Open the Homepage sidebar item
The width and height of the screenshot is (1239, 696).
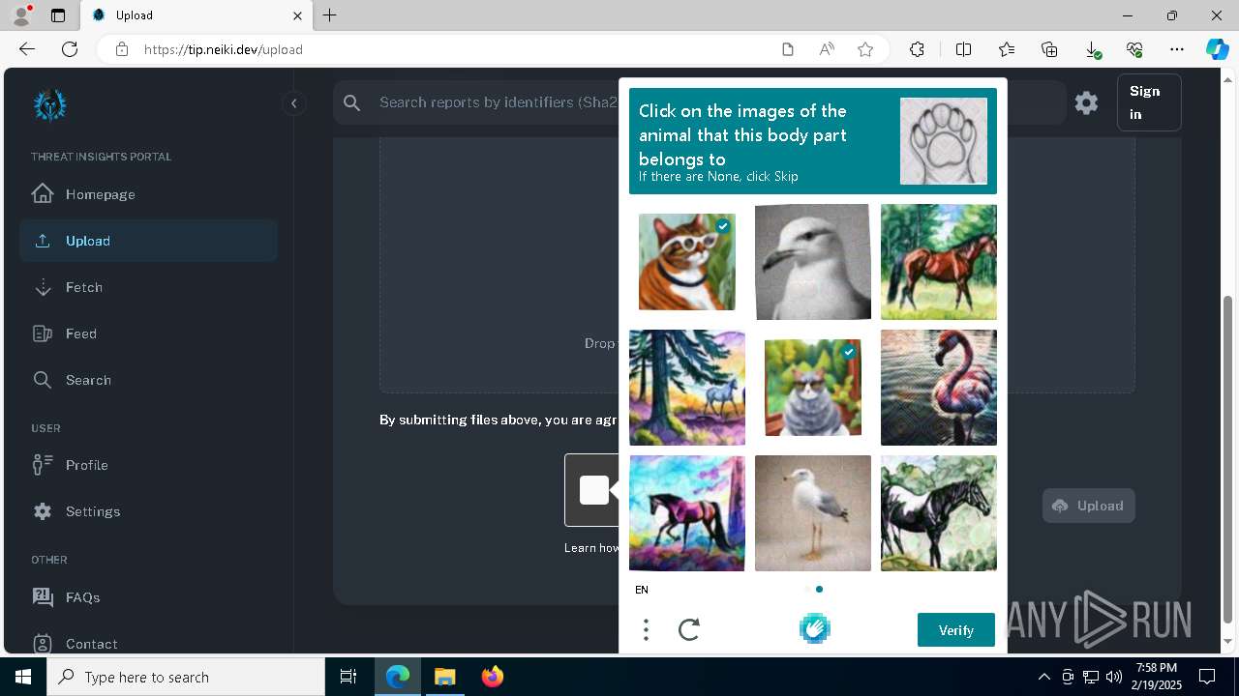tap(148, 194)
